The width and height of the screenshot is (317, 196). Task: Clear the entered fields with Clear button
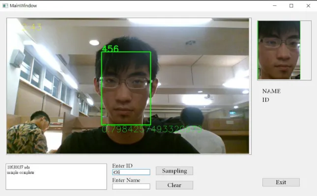(174, 185)
